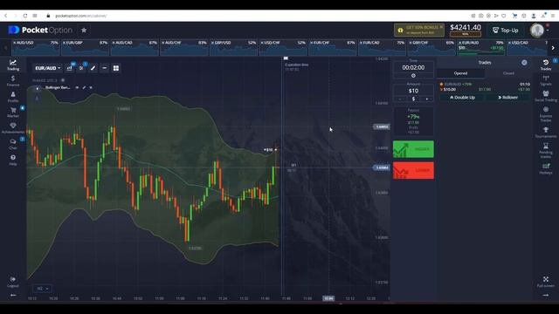
Task: Select the GBP/CHF asset tab
Action: [x=431, y=48]
